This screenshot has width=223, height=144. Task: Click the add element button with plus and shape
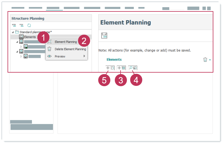click(x=110, y=68)
